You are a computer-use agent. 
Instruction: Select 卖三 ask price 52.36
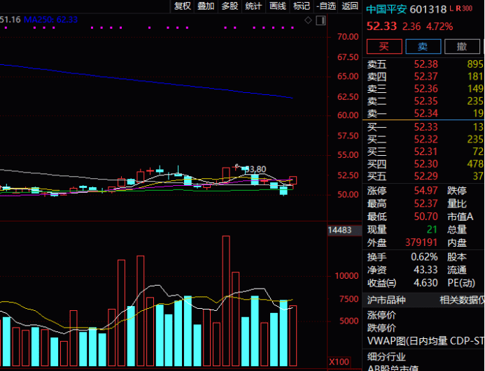(426, 89)
